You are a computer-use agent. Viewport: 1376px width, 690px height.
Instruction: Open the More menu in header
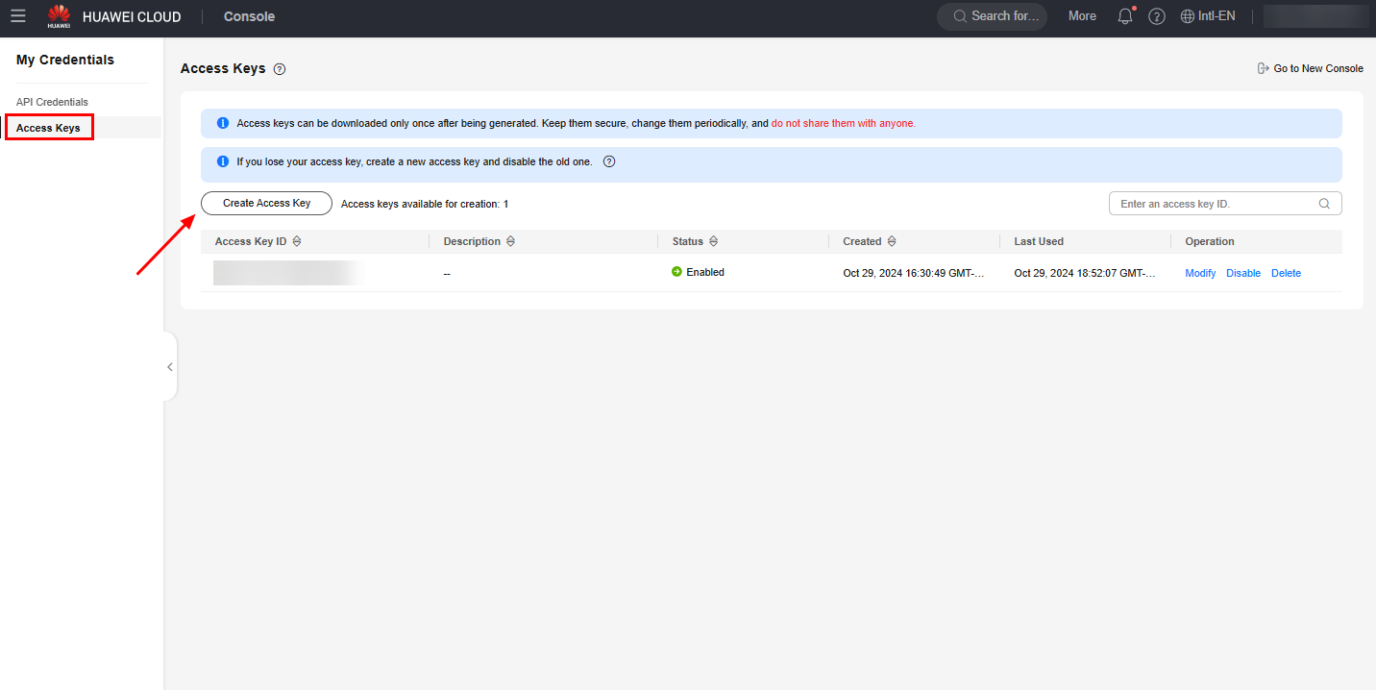(1082, 16)
